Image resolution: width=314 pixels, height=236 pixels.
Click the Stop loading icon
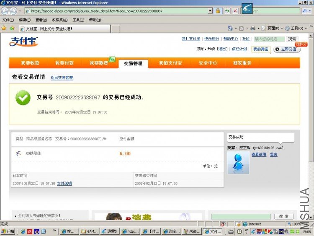[x=235, y=11]
